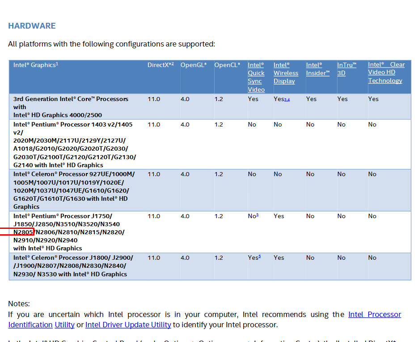Click the Notes: label below the table
This screenshot has height=342, width=418.
click(19, 304)
